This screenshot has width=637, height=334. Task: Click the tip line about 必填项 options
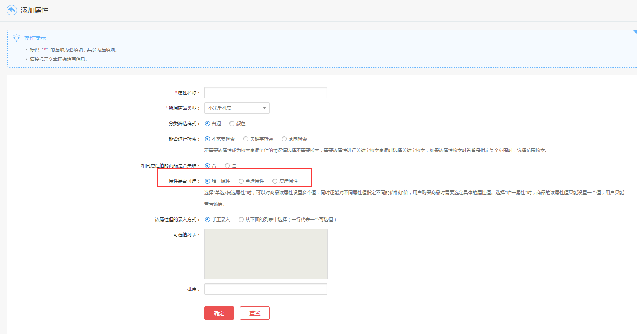coord(74,50)
